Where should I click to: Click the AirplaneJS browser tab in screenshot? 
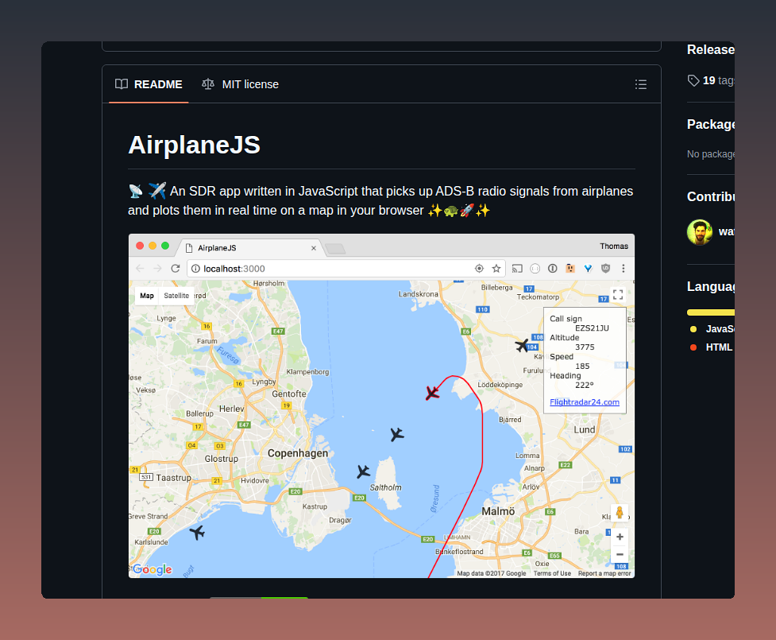250,248
